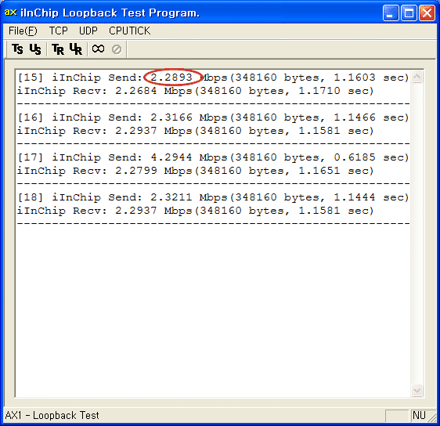
Task: Click the 'NU' indicator in the status bar
Action: tap(419, 415)
